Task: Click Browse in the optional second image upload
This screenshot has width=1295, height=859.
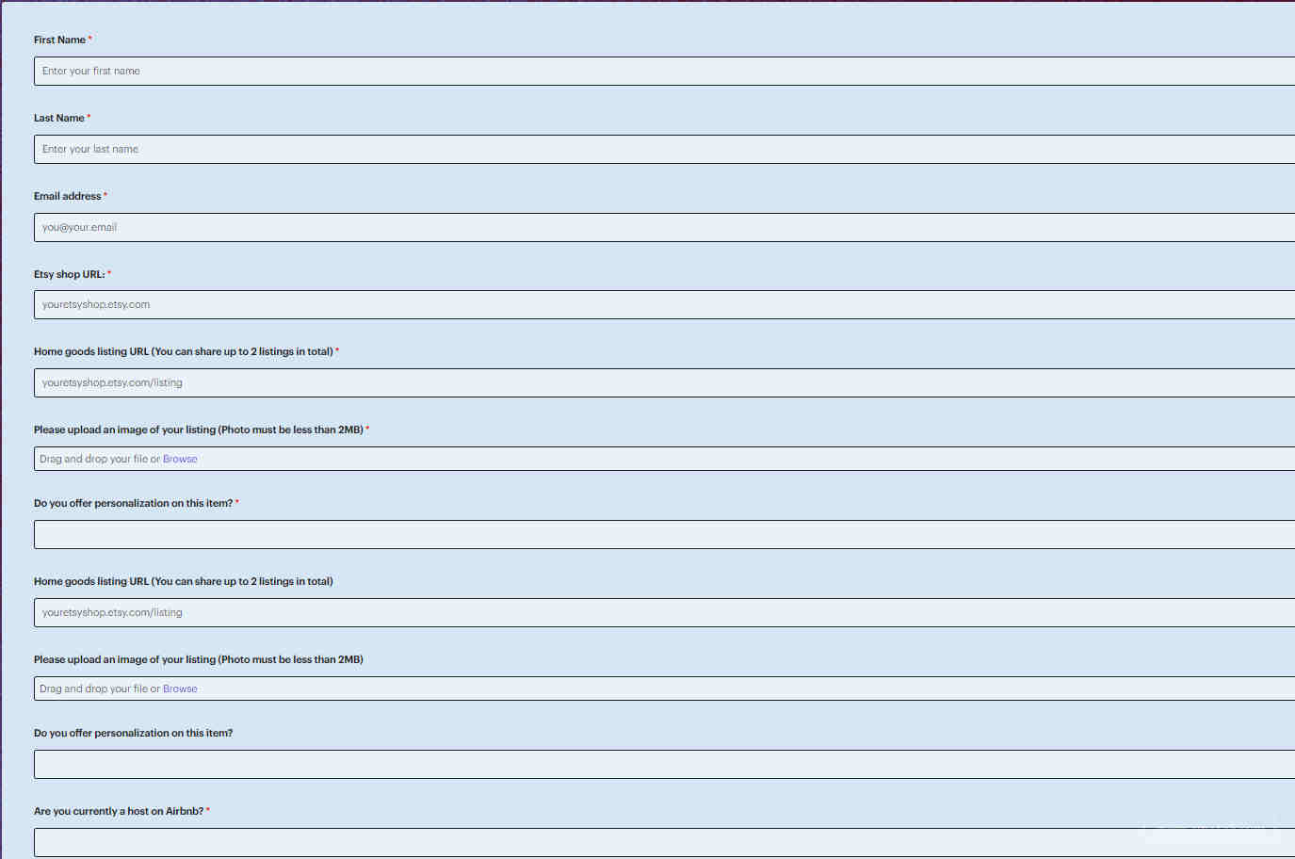Action: (x=180, y=689)
